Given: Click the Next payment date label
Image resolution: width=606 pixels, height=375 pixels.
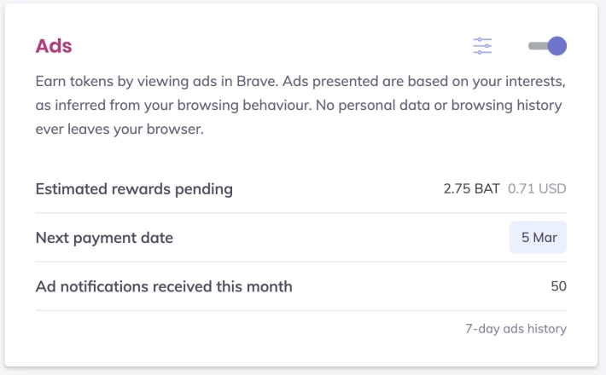Looking at the screenshot, I should point(104,238).
